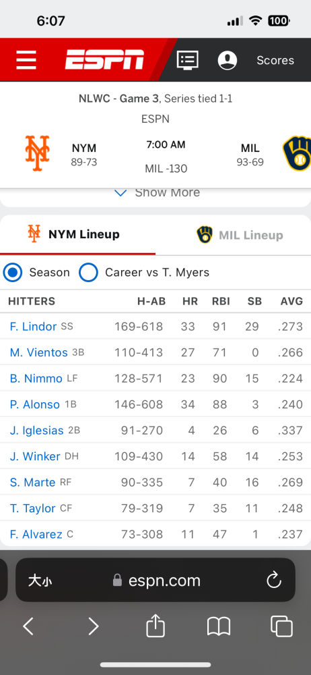This screenshot has width=311, height=675.
Task: Tap the ESPN logo
Action: 105,59
